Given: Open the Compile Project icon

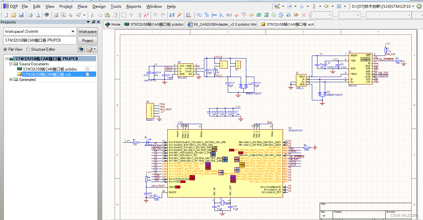Looking at the screenshot, I should (46, 15).
